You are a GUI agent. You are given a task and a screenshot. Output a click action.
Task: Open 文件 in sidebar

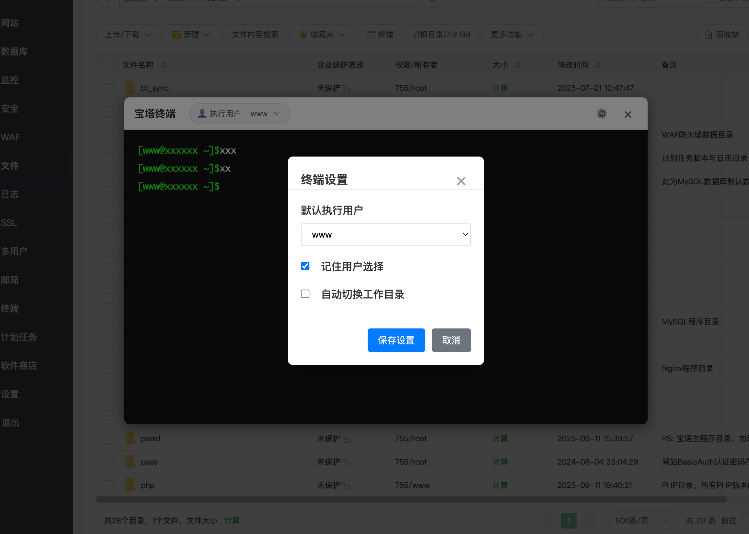pyautogui.click(x=10, y=166)
